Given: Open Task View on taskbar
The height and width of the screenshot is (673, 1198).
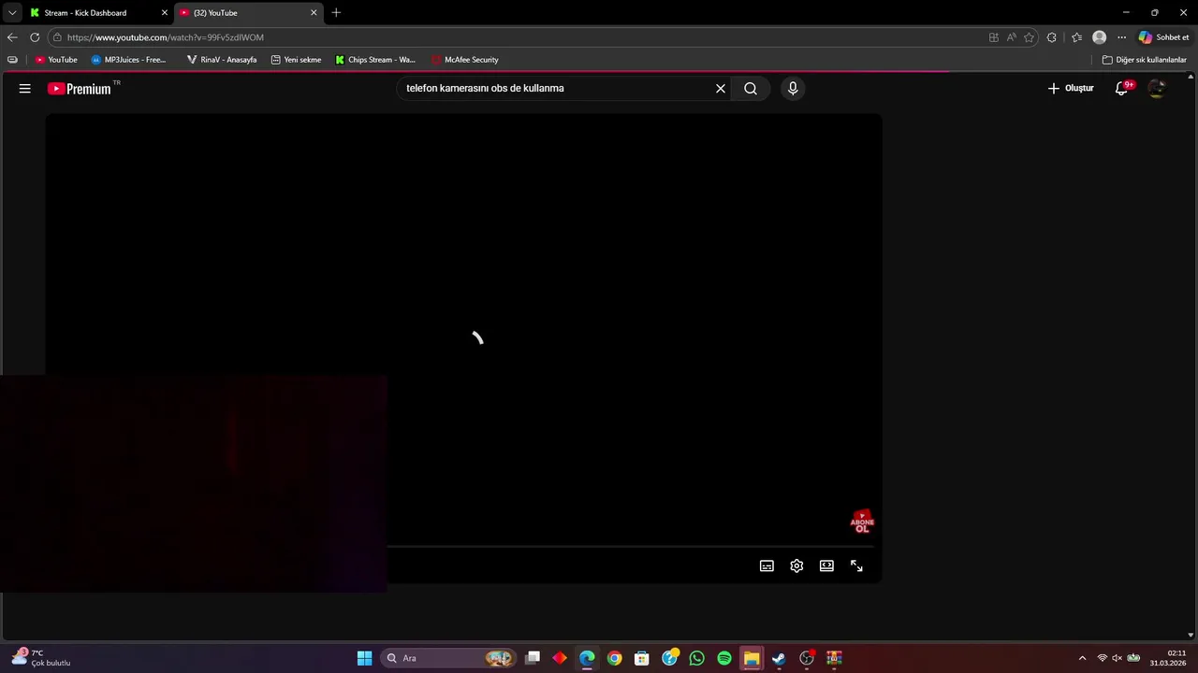Looking at the screenshot, I should (533, 658).
